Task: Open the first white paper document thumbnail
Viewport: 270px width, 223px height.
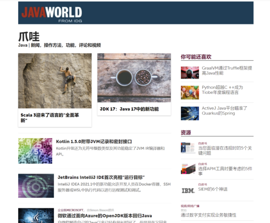Action: click(188, 148)
